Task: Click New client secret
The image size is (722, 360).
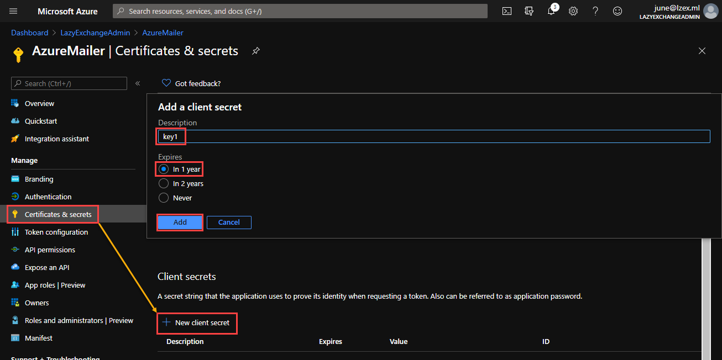Action: click(196, 322)
